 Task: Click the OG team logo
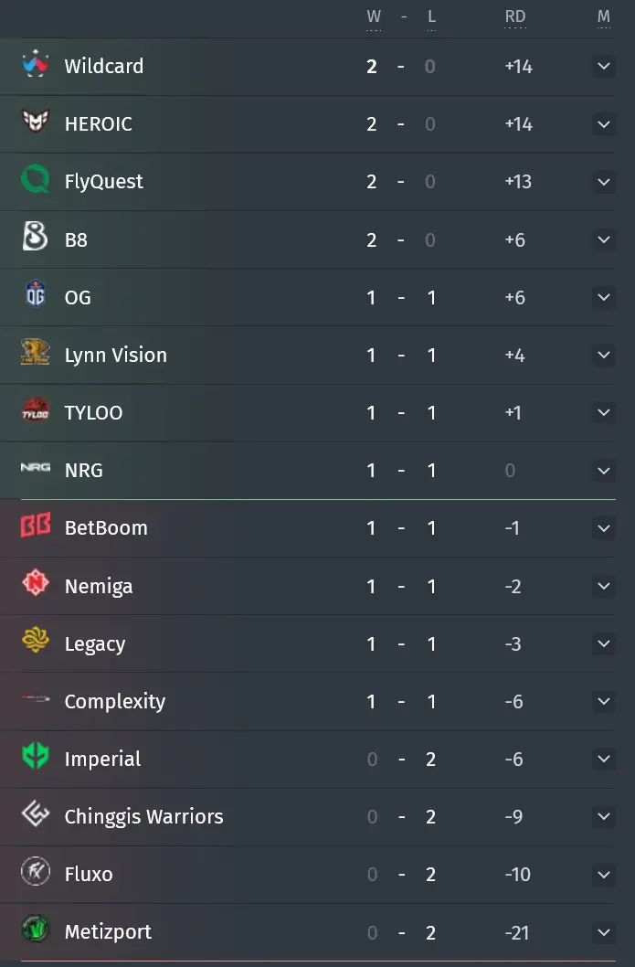(x=35, y=295)
